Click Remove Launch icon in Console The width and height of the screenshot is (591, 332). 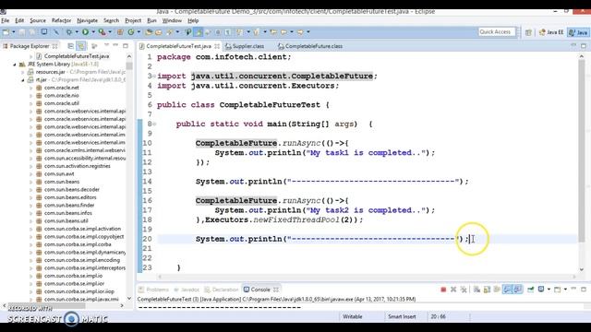[x=453, y=290]
